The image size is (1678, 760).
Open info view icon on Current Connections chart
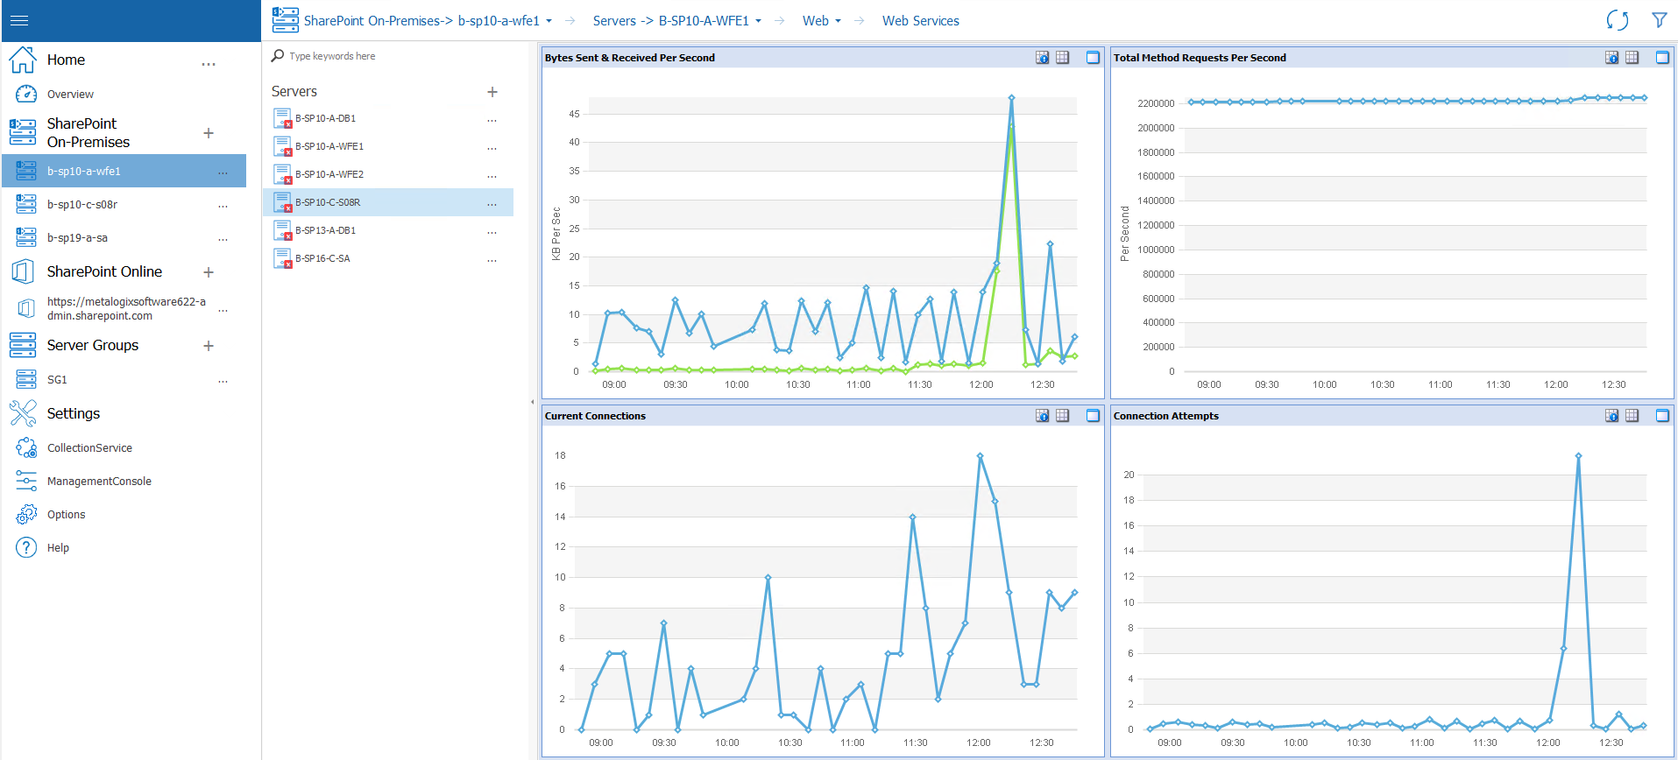1042,416
